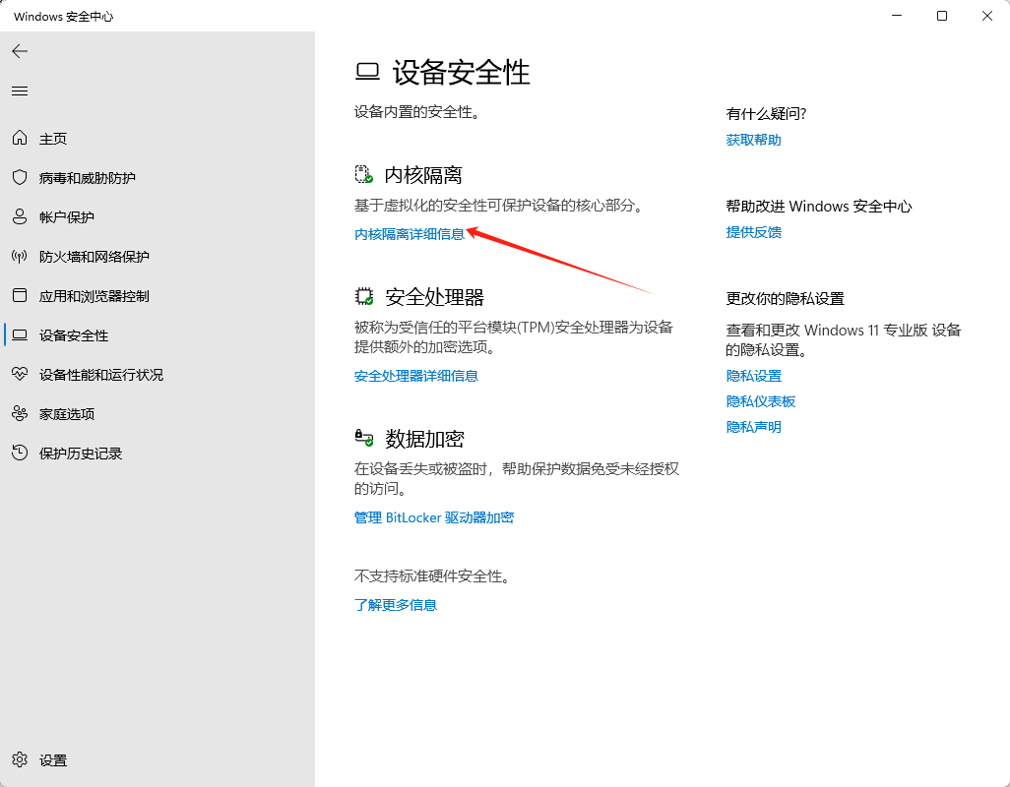
Task: Toggle the hamburger navigation menu
Action: [20, 91]
